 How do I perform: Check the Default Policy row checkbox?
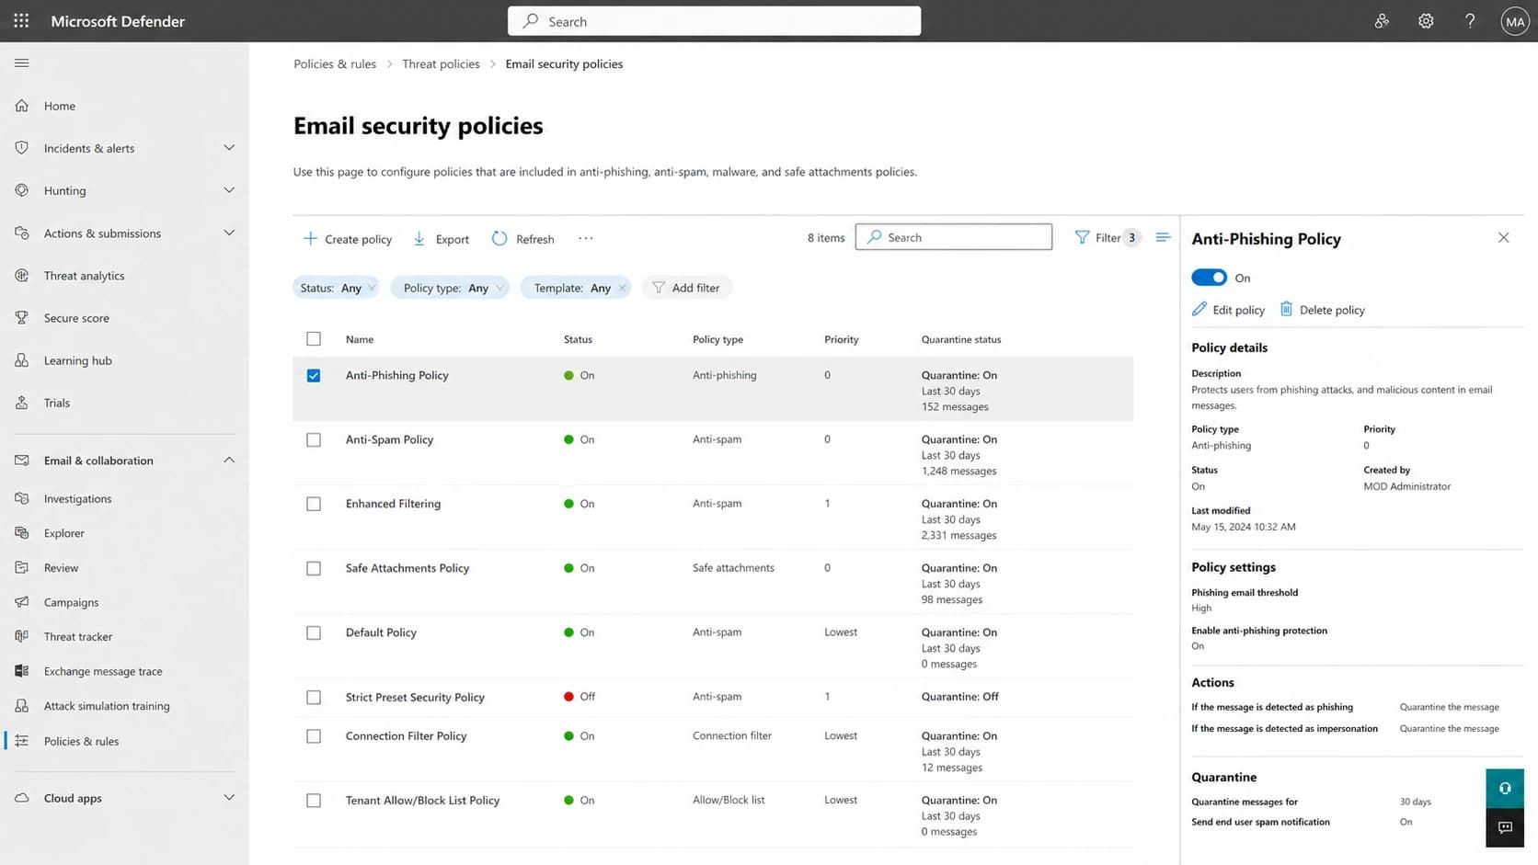coord(314,633)
